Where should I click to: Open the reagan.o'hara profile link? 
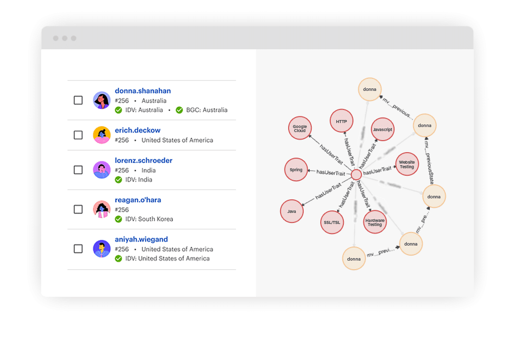point(138,200)
